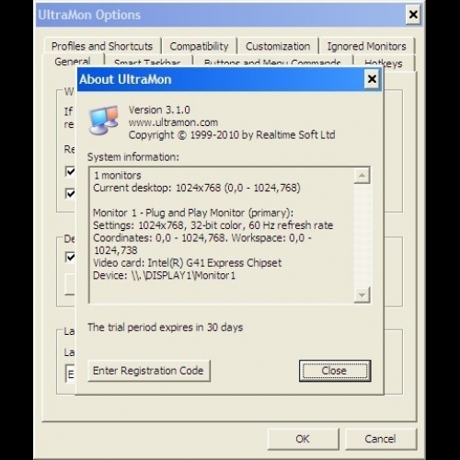Screen dimensions: 460x460
Task: Click the system information scroll down arrow
Action: 362,295
